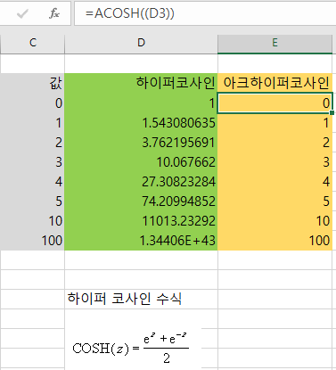
Task: Click the cell with value 10.067662
Action: pyautogui.click(x=141, y=162)
